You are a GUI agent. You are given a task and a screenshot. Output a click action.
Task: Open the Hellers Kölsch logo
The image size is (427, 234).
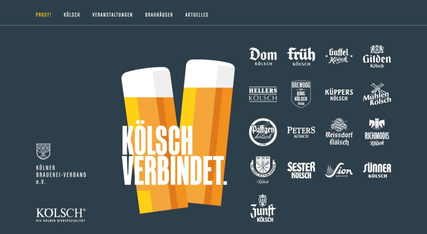tap(263, 94)
